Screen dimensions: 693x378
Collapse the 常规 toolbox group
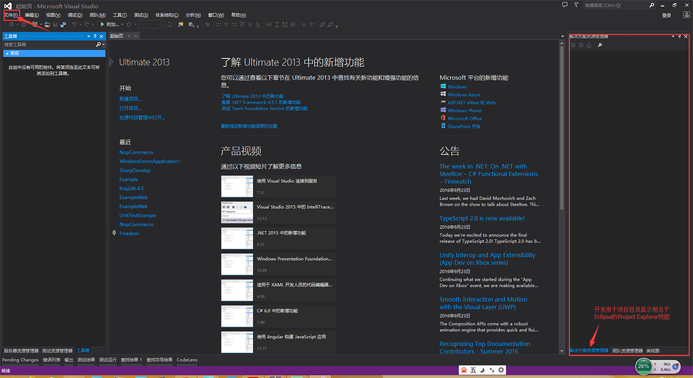(7, 53)
